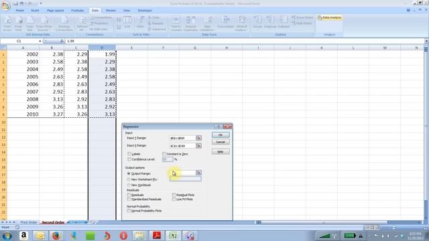Check Constant is Zero option
Screen dimensions: 429x241
coord(164,154)
